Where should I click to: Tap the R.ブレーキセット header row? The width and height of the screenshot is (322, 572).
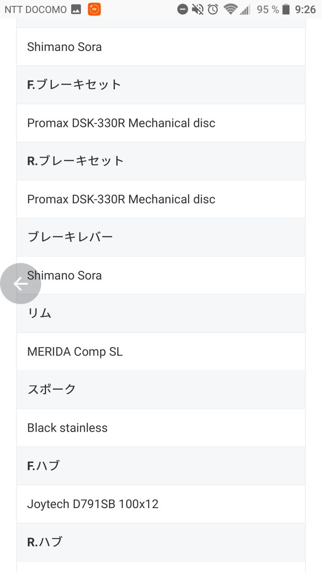[161, 161]
